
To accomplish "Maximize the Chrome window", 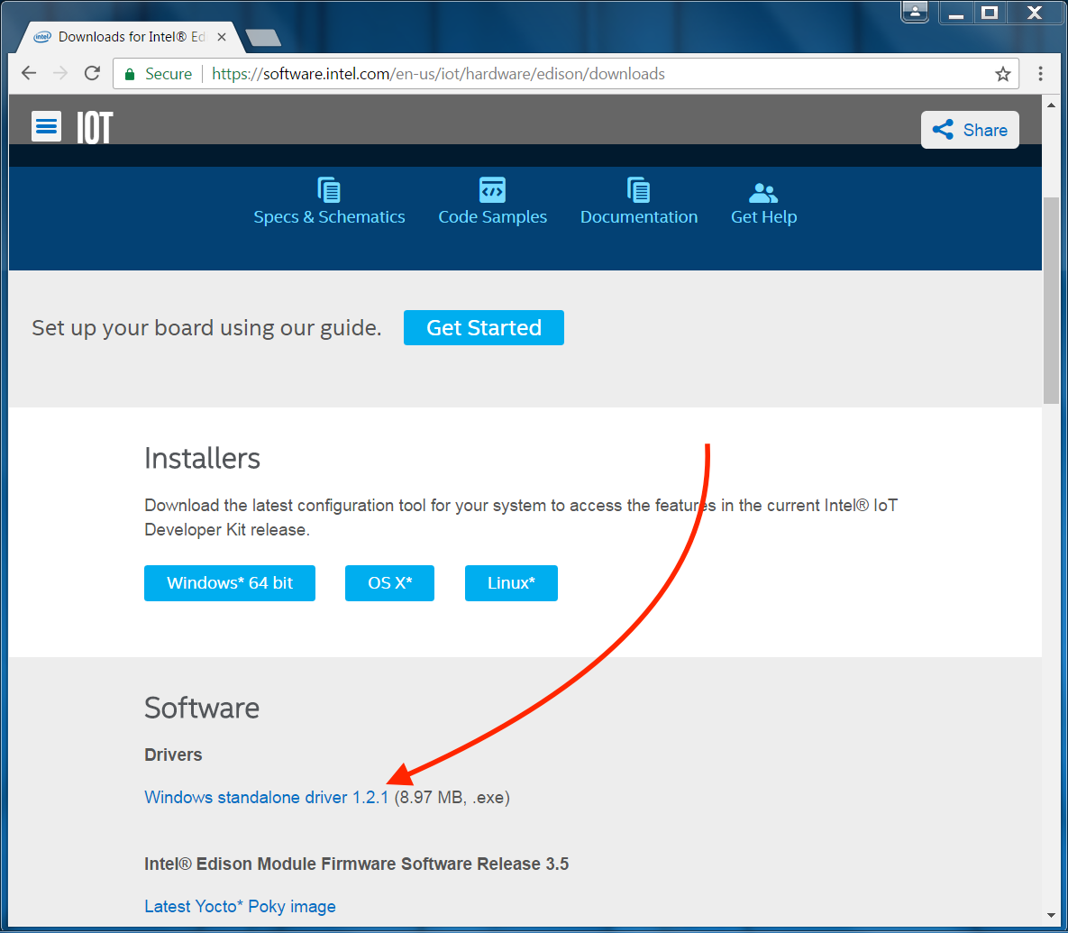I will pos(990,13).
